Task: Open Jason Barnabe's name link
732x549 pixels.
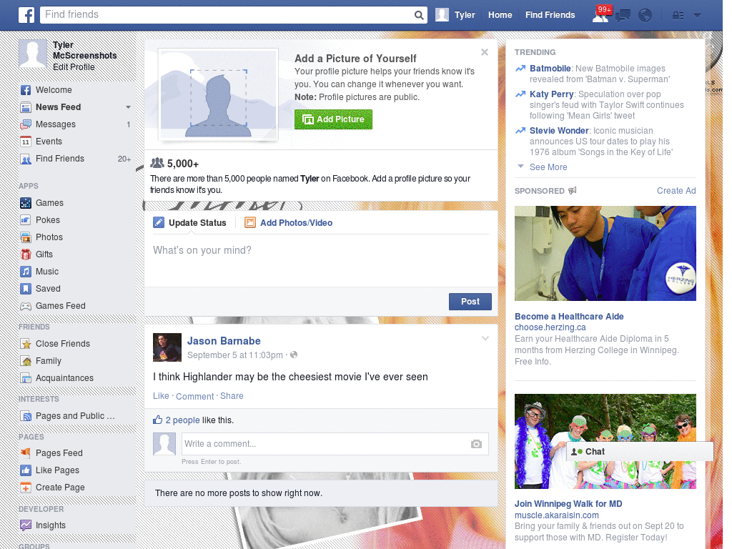Action: point(224,341)
